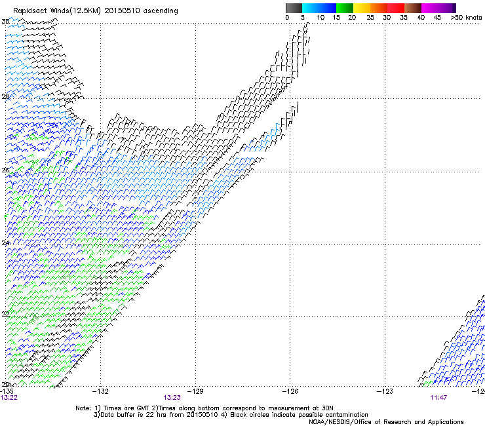485x426 pixels.
Task: Click the '>50 knots' legend label
Action: [466, 18]
